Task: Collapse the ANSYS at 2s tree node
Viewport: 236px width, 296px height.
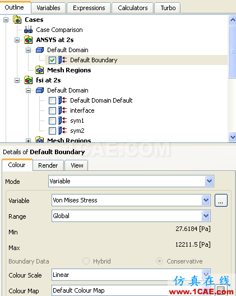Action: (17, 40)
